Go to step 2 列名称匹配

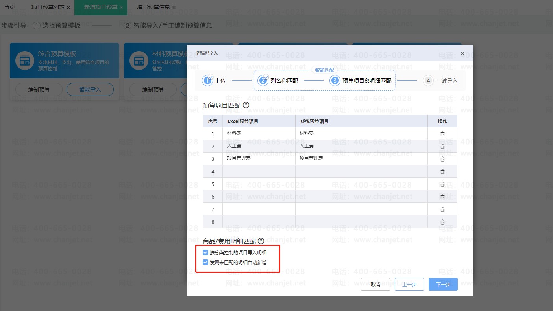coord(278,81)
